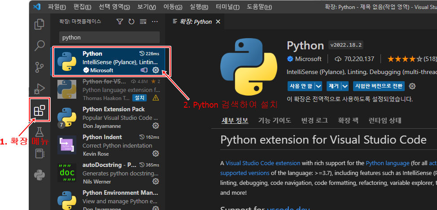This screenshot has width=437, height=210.
Task: Select Python Extension Pack list item
Action: click(108, 118)
